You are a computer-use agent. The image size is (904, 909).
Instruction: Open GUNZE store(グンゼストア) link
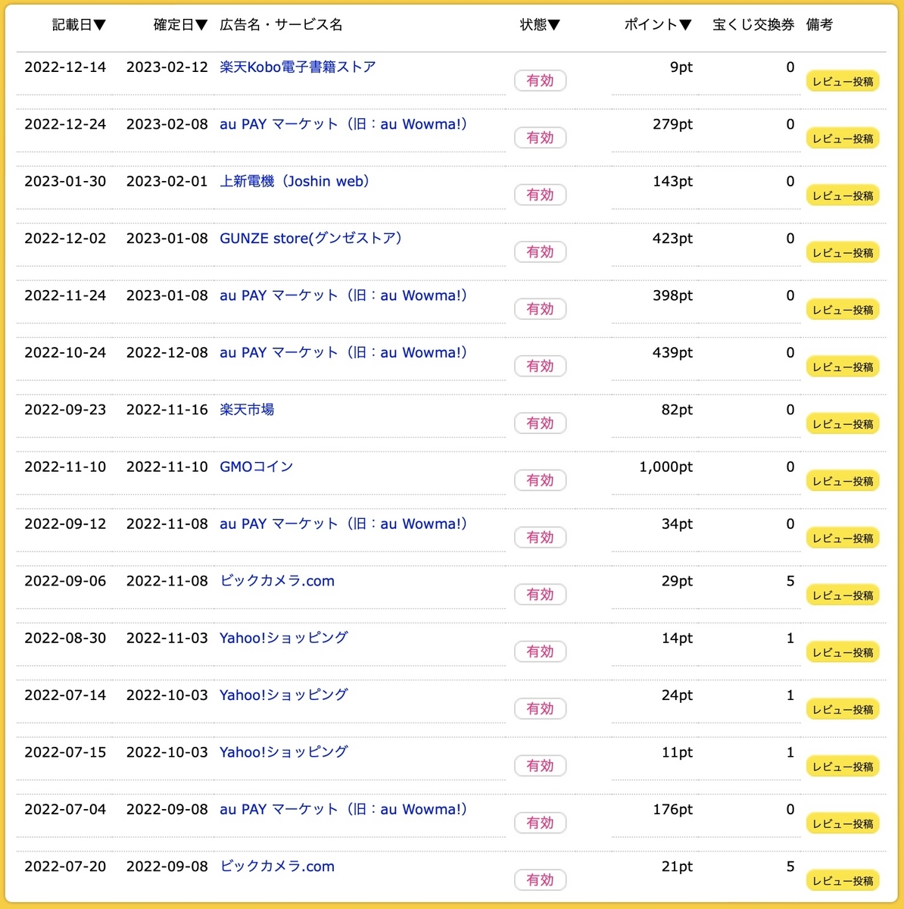tap(310, 238)
